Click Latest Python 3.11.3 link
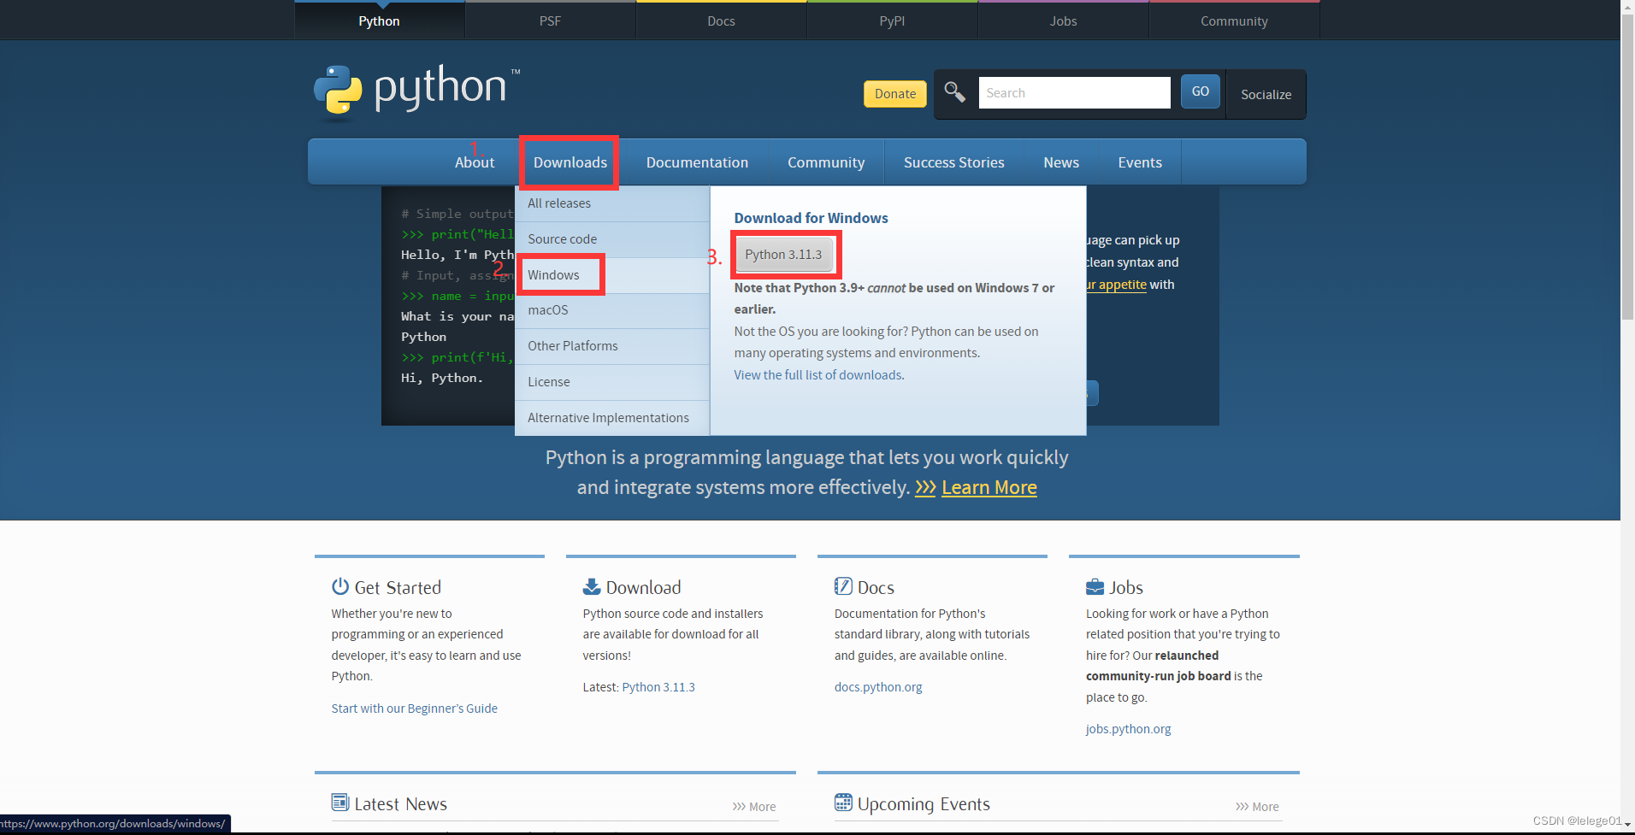Screen dimensions: 1635x835 658,687
